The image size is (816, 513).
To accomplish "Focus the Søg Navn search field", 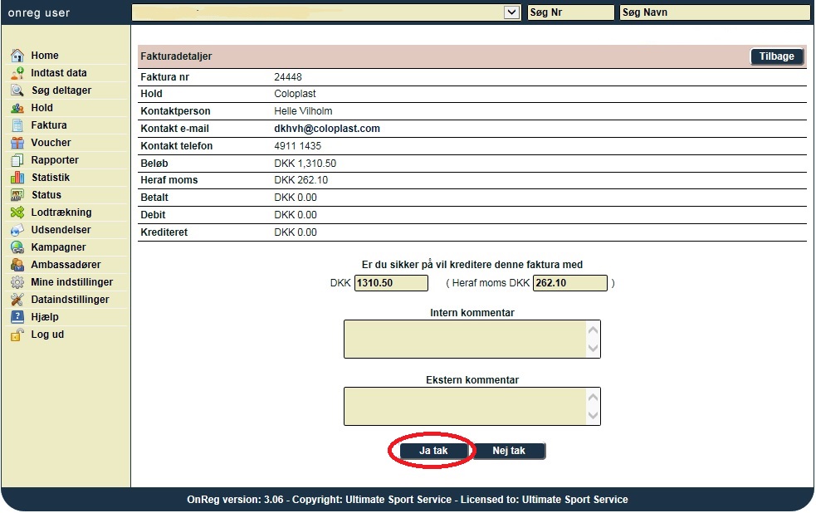I will coord(715,12).
